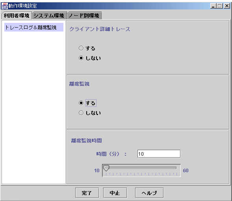Image resolution: width=232 pixels, height=201 pixels.
Task: Click the 完了 button
Action: pyautogui.click(x=87, y=193)
